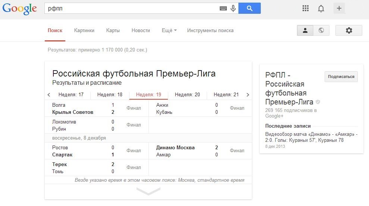Click into the search input field
Image resolution: width=369 pixels, height=206 pixels.
click(131, 9)
